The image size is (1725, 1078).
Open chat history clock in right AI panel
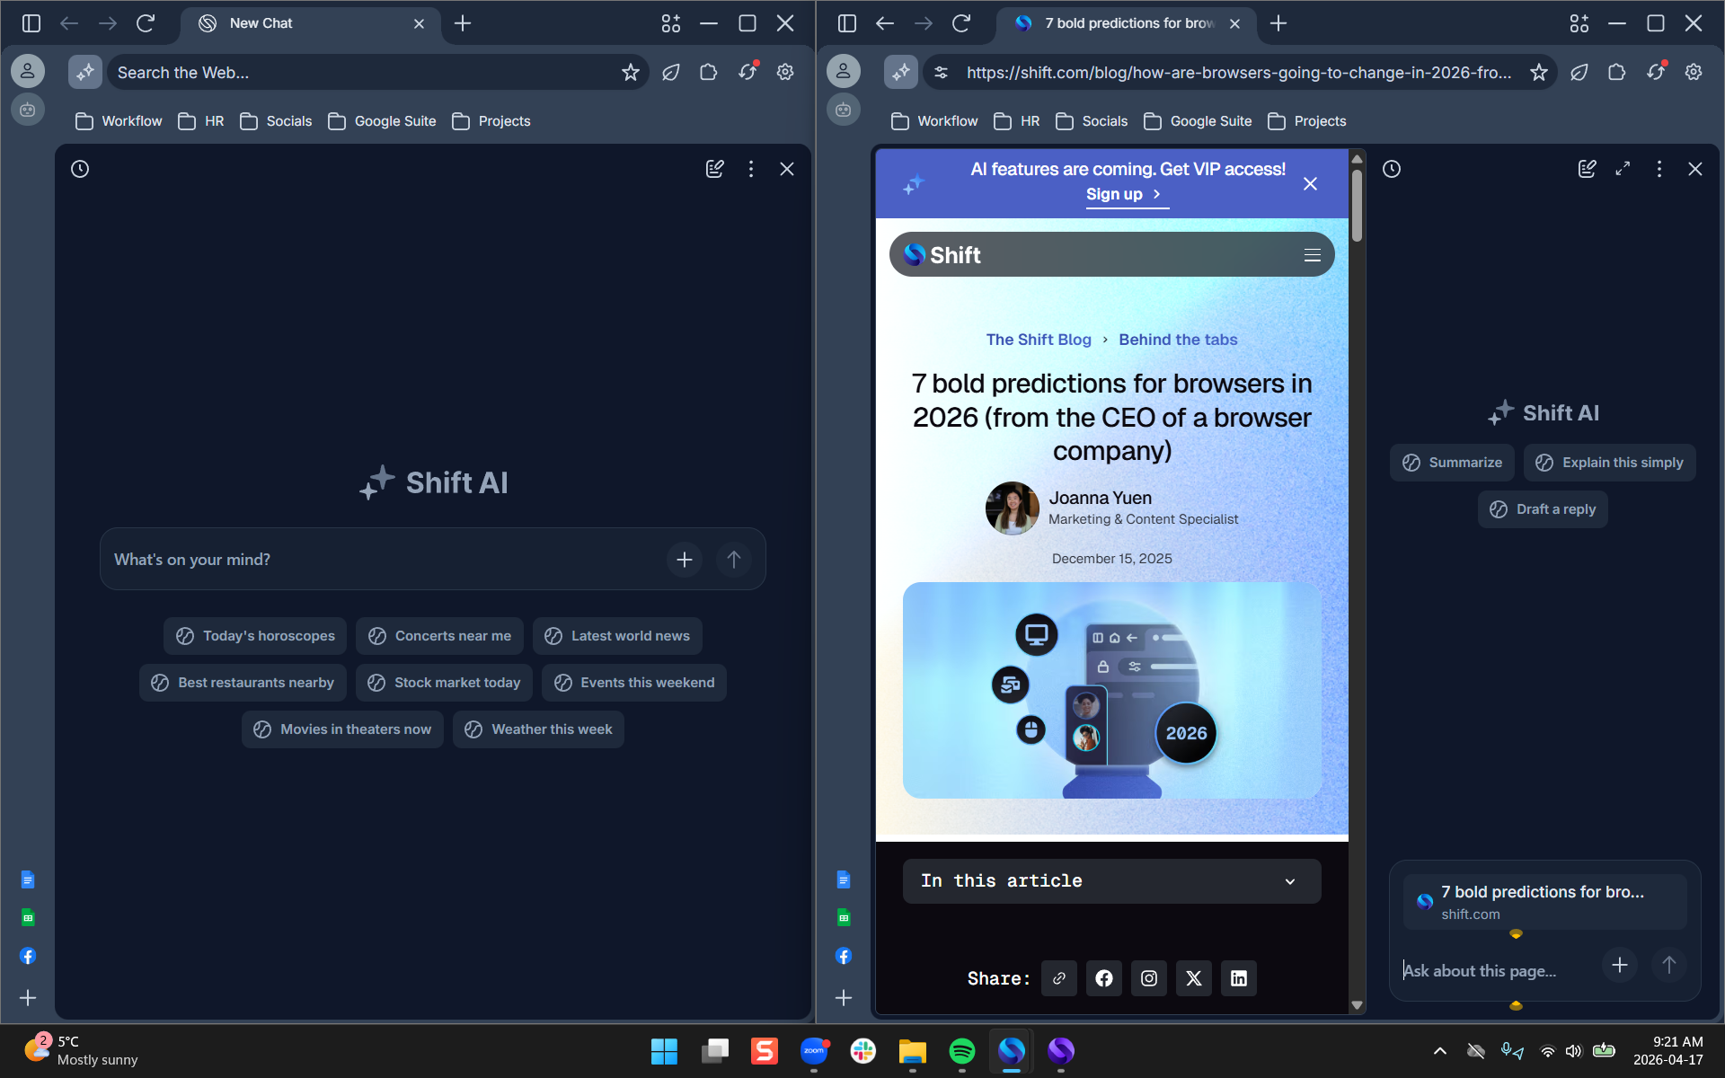[1392, 169]
